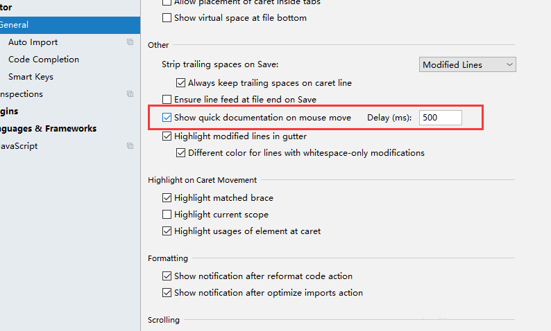Toggle Highlight usages of element at caret

click(167, 231)
